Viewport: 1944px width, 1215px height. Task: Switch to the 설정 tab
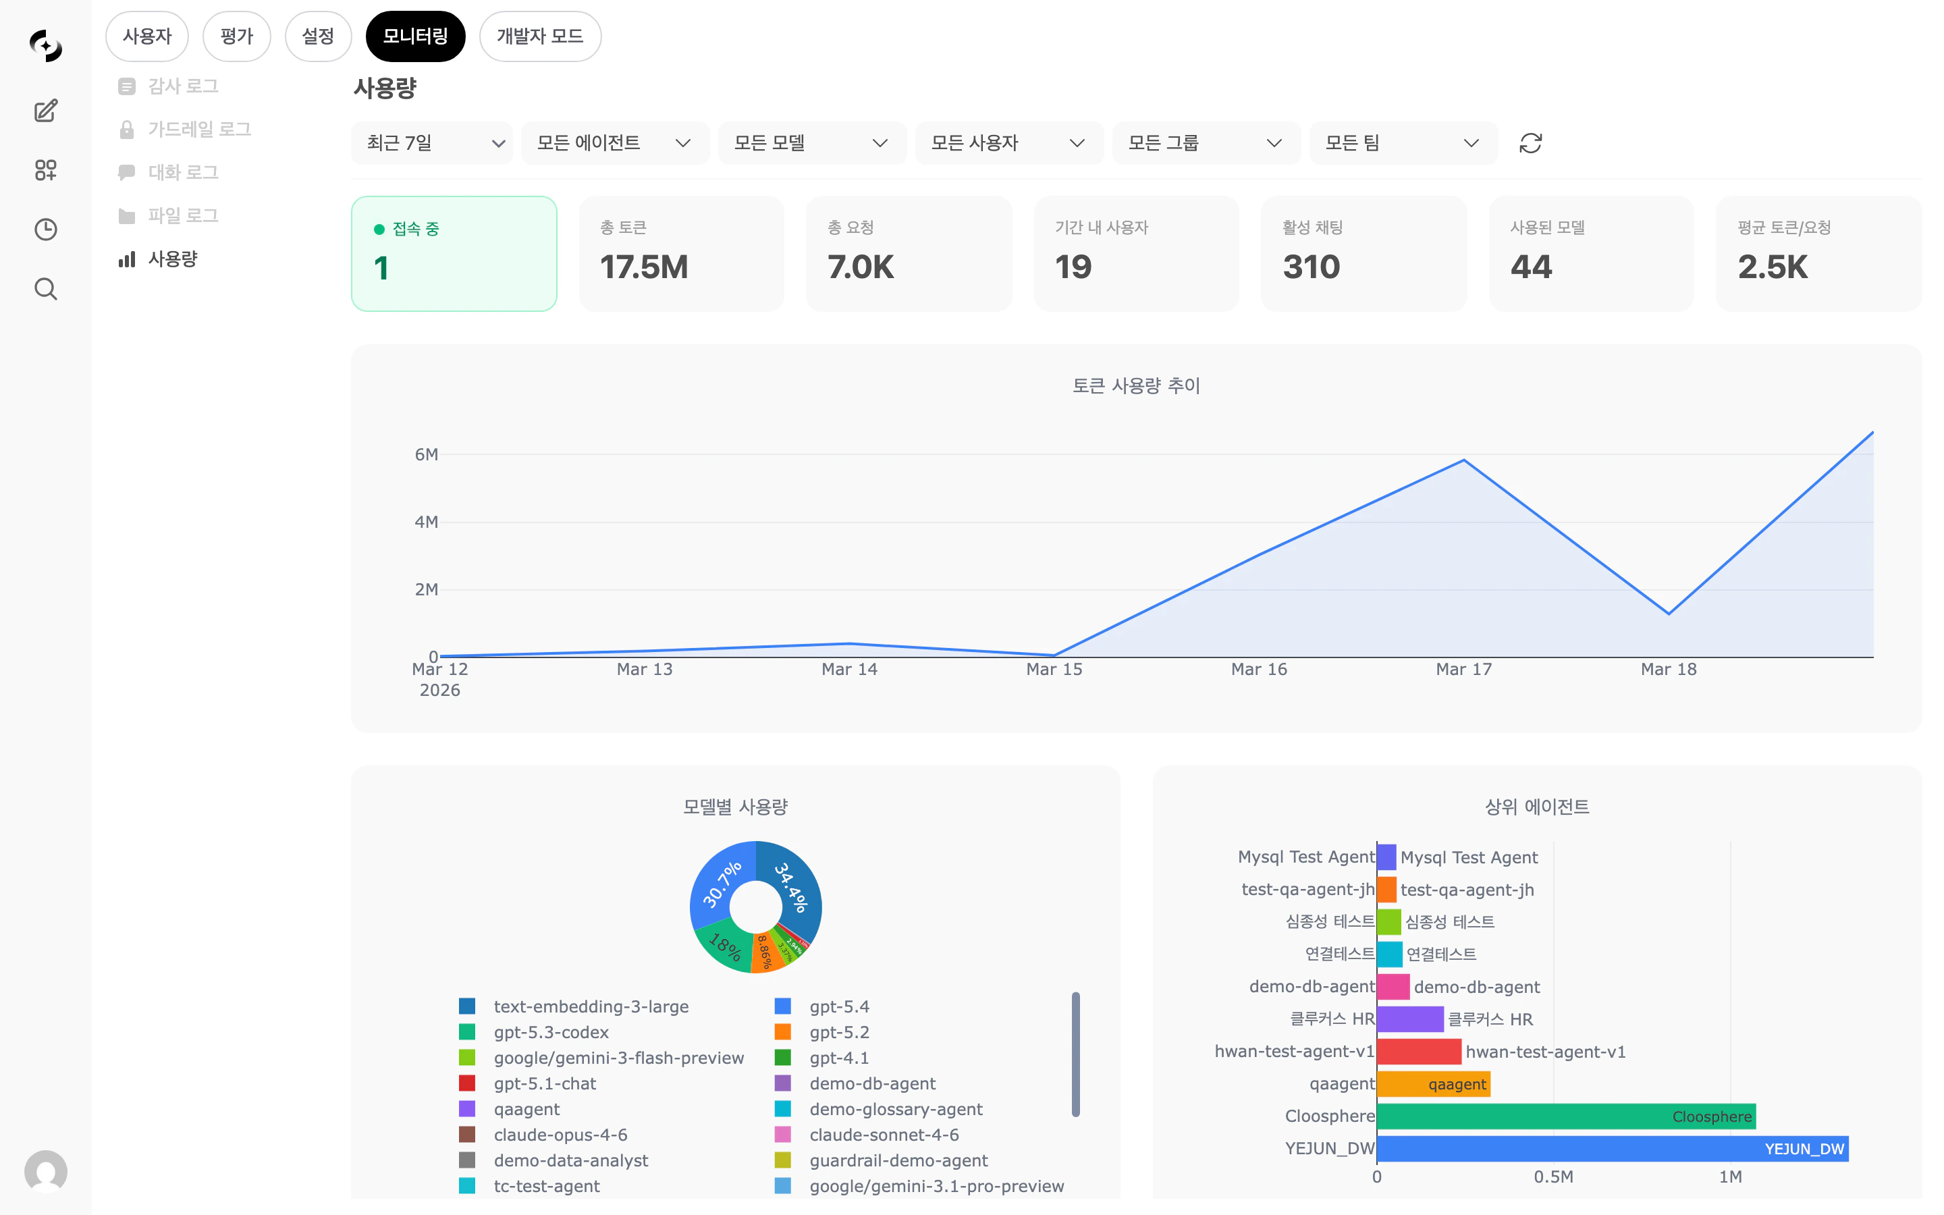317,36
